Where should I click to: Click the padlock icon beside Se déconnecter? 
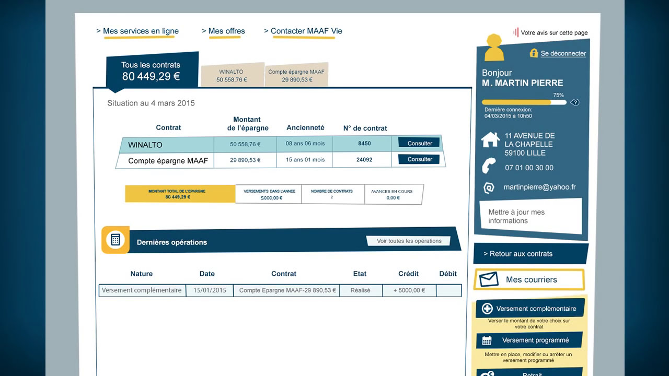pos(534,53)
